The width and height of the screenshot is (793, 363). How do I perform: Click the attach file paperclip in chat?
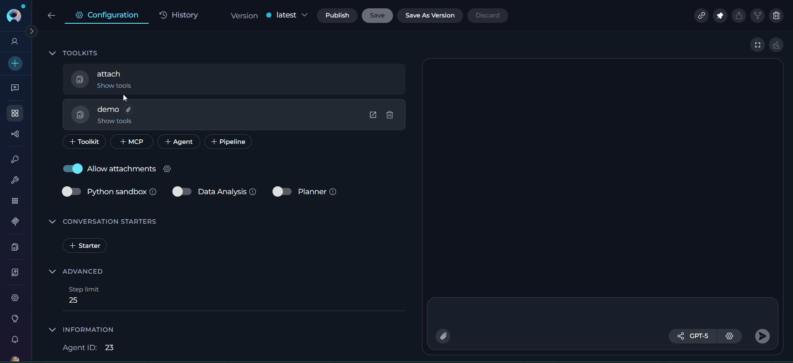point(443,336)
